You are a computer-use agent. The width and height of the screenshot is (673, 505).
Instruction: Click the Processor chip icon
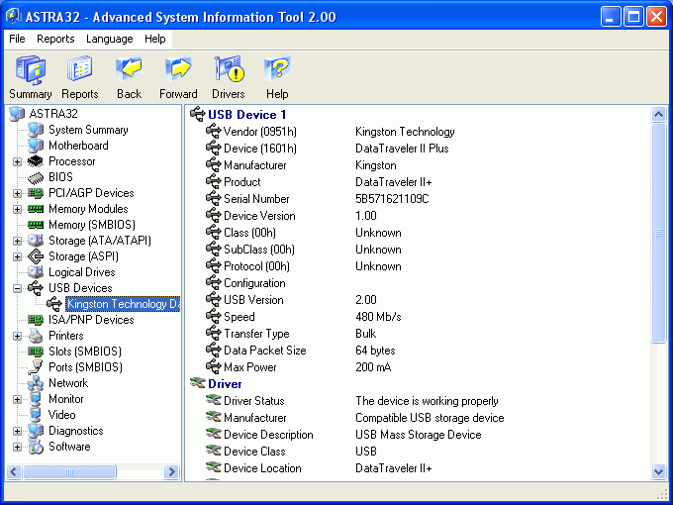coord(36,161)
